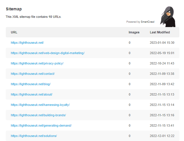184x141 pixels.
Task: Open the generating-demand URL
Action: pyautogui.click(x=41, y=126)
